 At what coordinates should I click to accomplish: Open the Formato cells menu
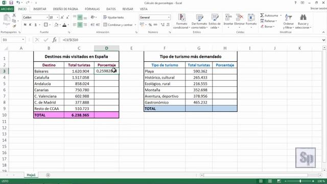(x=251, y=21)
